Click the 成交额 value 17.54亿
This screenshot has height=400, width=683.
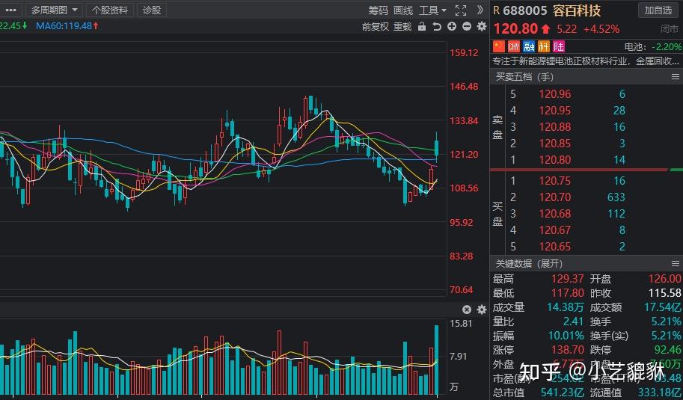[x=663, y=307]
